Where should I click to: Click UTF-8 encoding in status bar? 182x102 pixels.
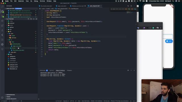click(72, 101)
